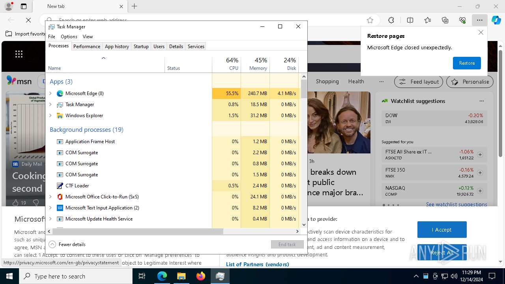Open the Health category on MSN
505x284 pixels.
click(x=356, y=82)
